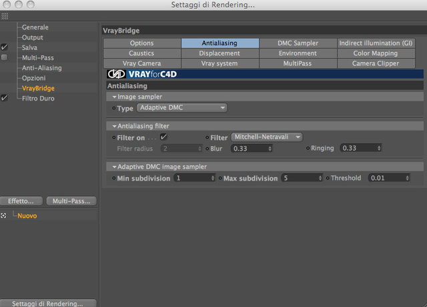Disable the Filter on checkbox
427x307 pixels.
[x=163, y=137]
